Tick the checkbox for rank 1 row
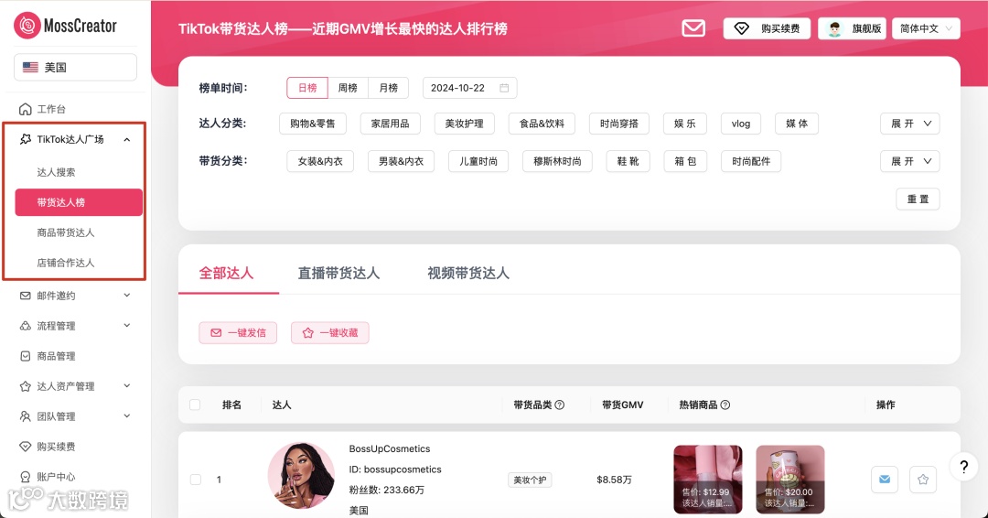 [196, 480]
